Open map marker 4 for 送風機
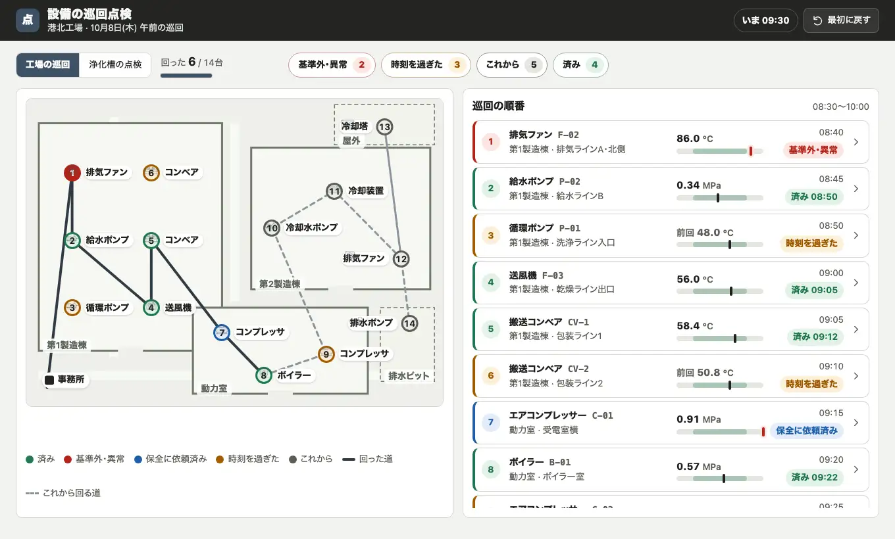The height and width of the screenshot is (539, 895). click(x=151, y=308)
